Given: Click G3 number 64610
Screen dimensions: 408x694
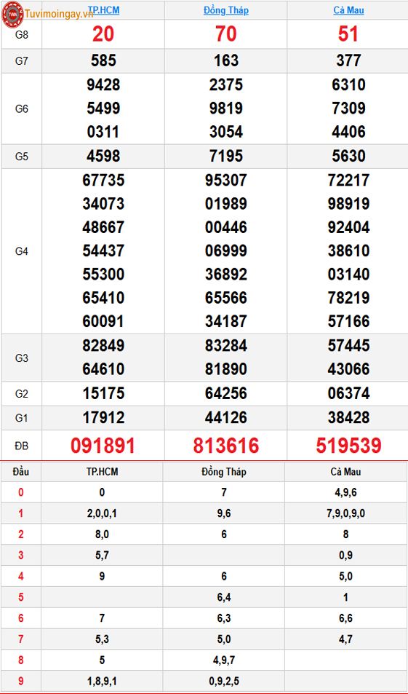Looking at the screenshot, I should pyautogui.click(x=103, y=368).
